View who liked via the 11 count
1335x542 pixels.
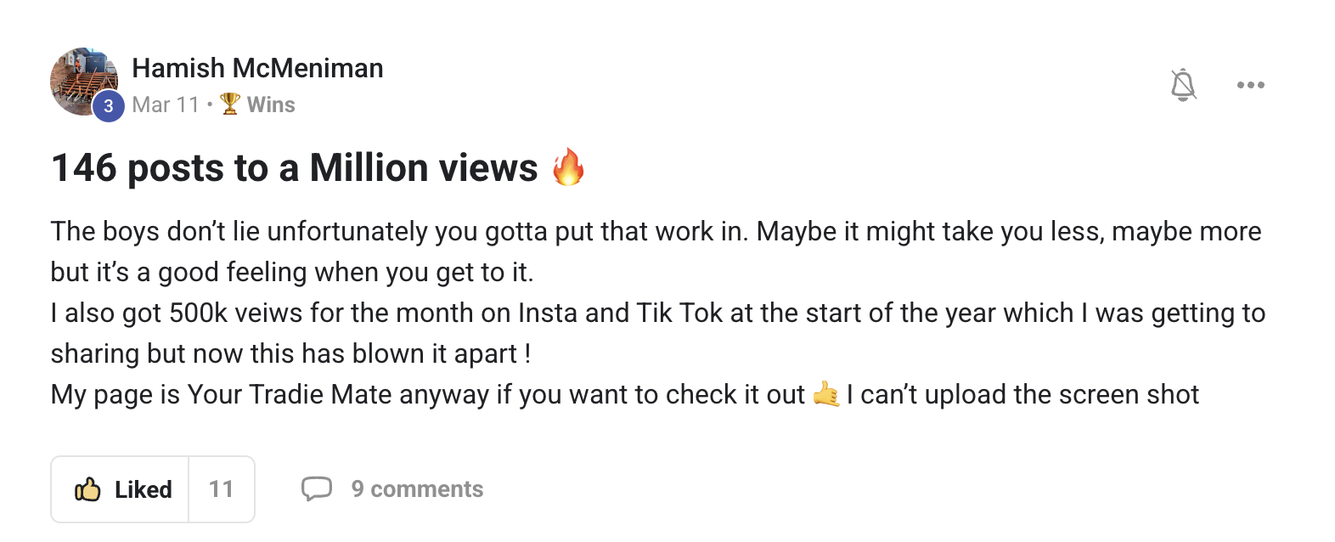tap(222, 489)
